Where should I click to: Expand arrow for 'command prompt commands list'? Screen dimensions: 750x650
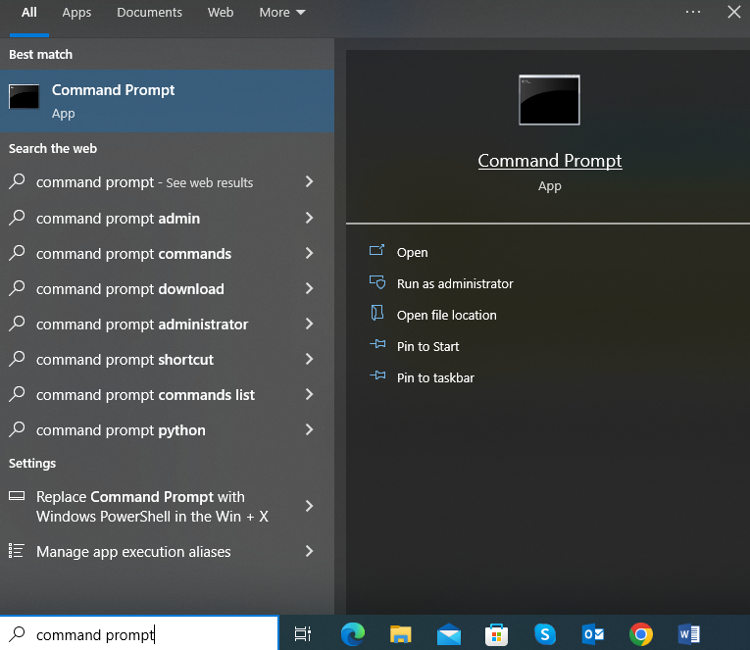point(310,394)
